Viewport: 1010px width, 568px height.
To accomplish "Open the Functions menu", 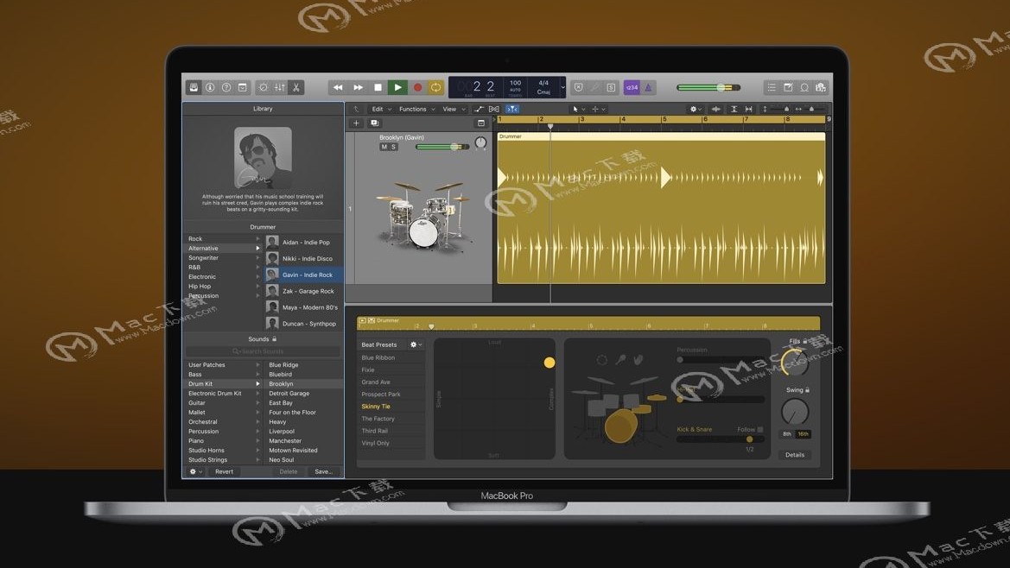I will [416, 110].
